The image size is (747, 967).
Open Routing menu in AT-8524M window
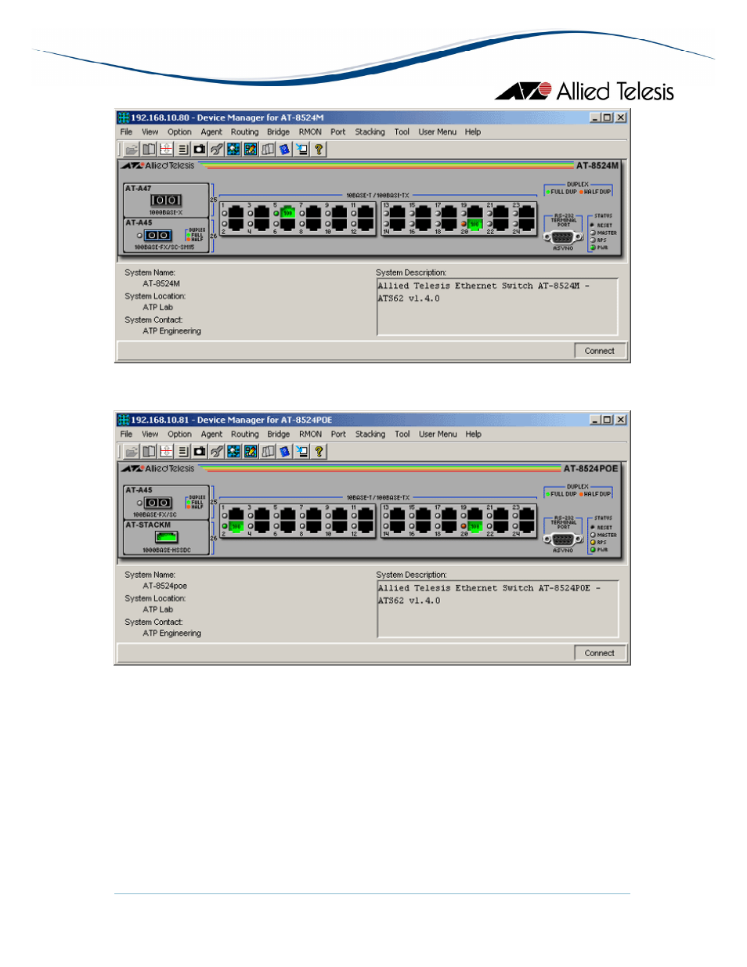pos(244,132)
